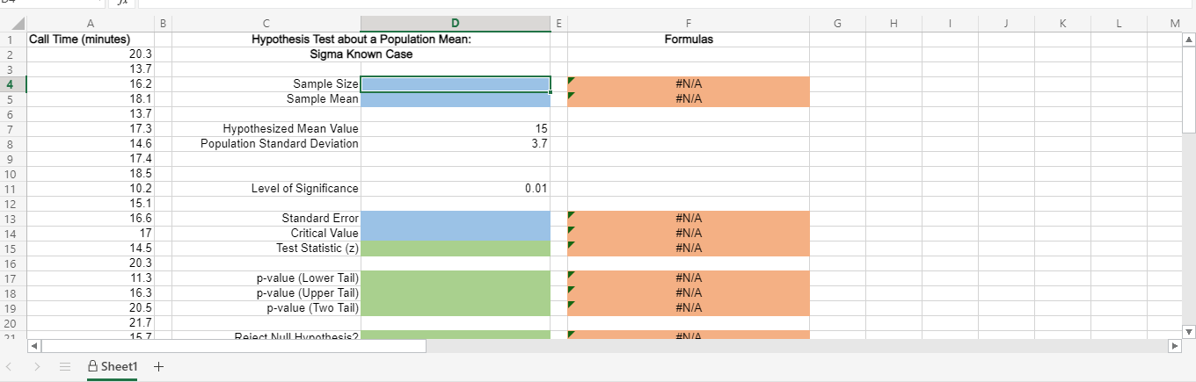Click the p-value (Two Tail) green cell
Image resolution: width=1196 pixels, height=382 pixels.
click(456, 308)
